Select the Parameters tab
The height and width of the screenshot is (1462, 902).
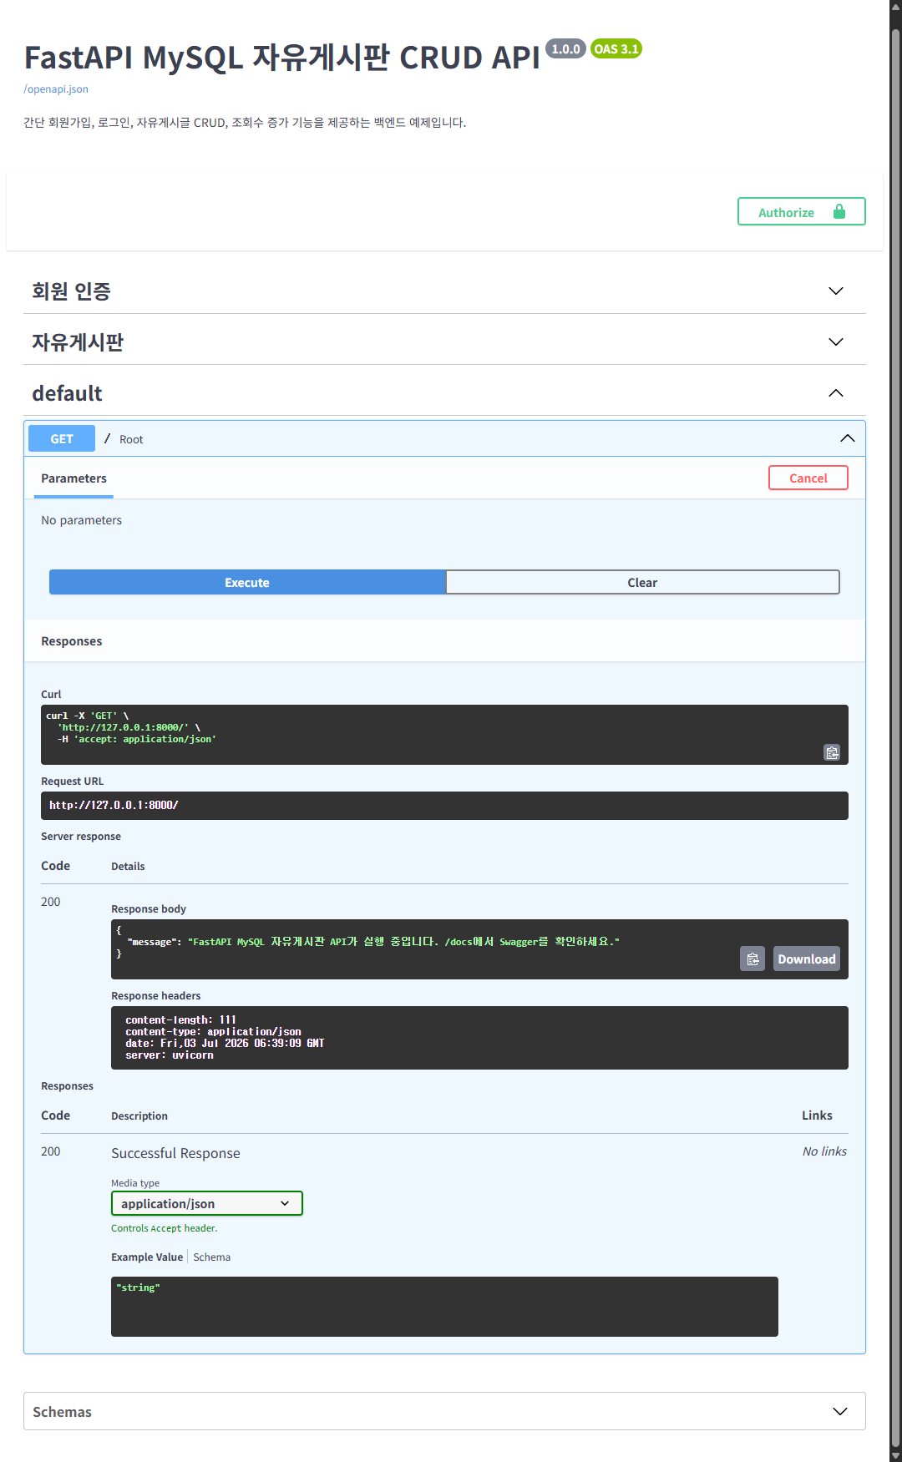point(73,478)
